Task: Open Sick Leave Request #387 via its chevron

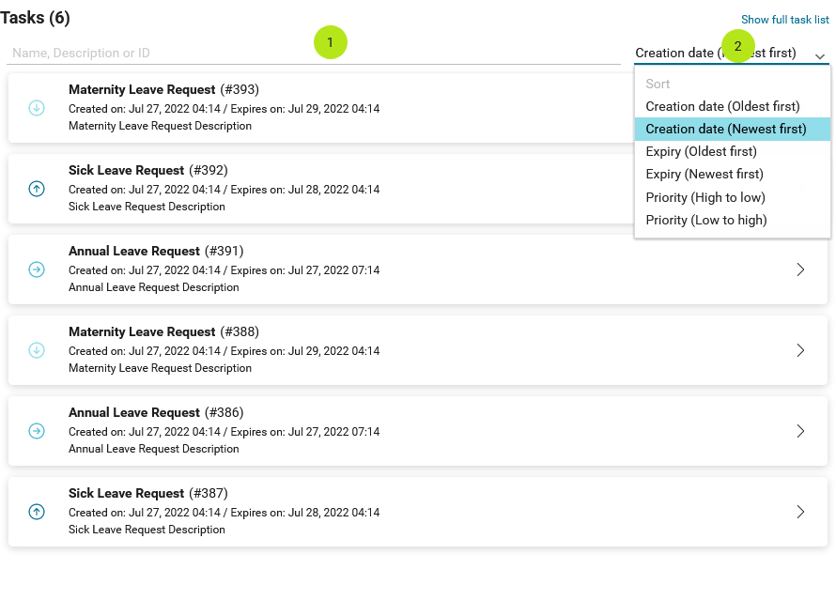Action: point(800,512)
